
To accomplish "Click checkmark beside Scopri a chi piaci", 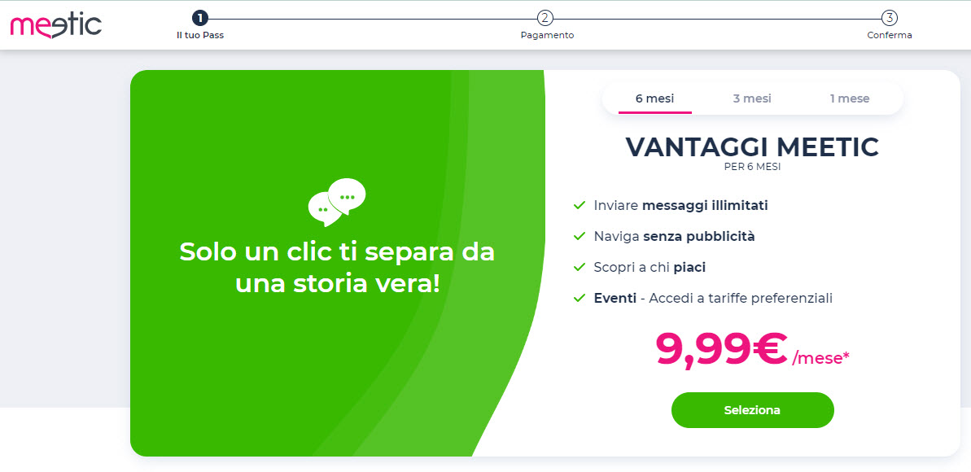I will point(580,267).
